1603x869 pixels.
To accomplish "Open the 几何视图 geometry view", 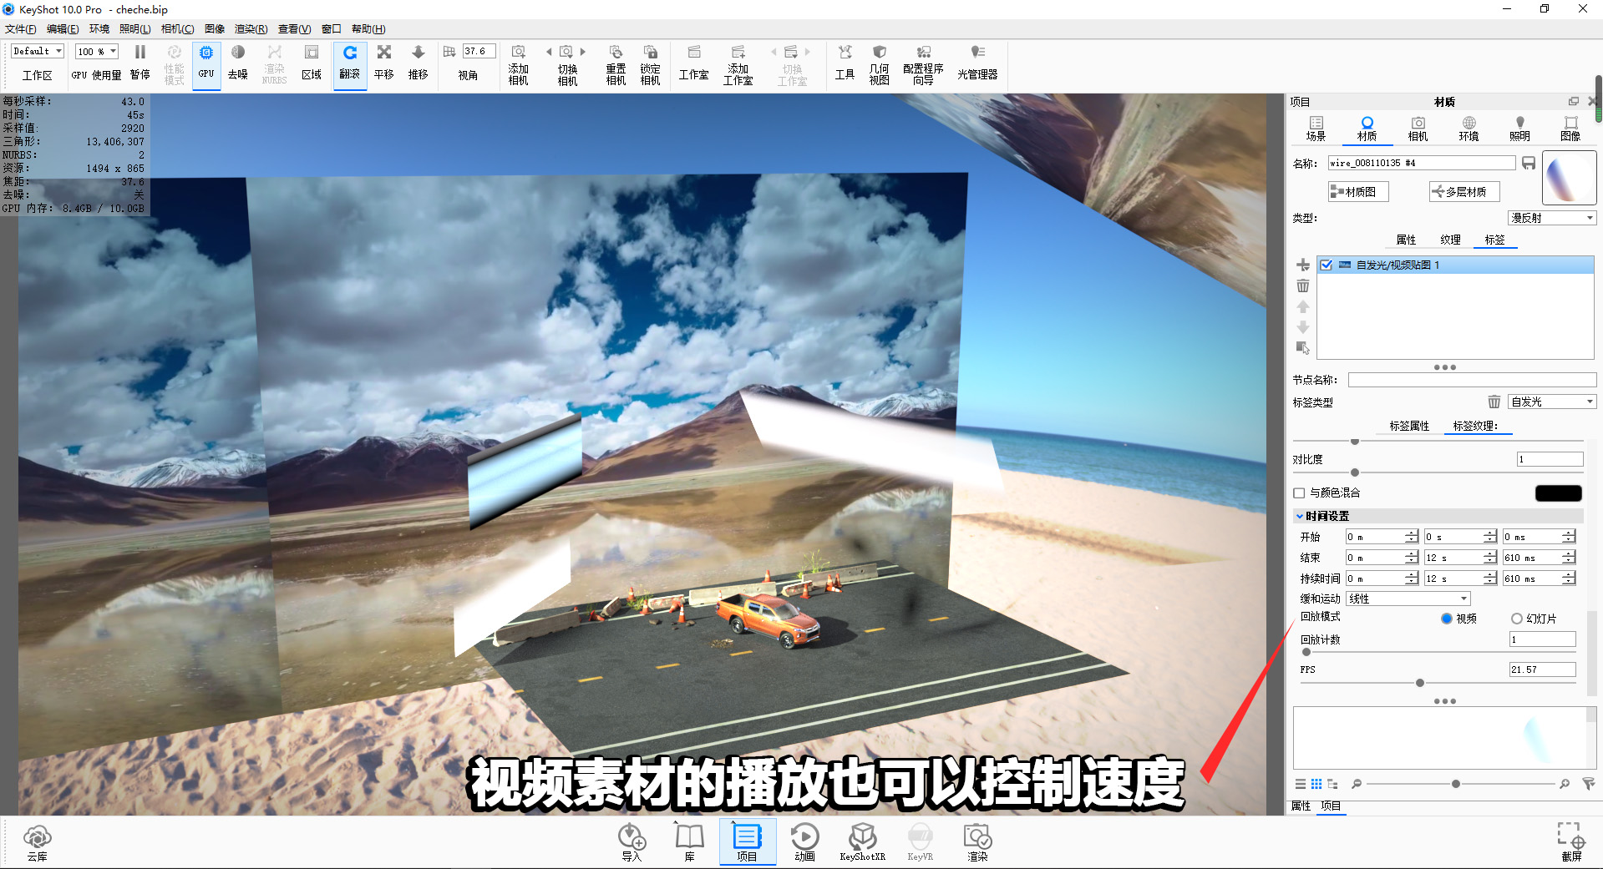I will (x=878, y=63).
